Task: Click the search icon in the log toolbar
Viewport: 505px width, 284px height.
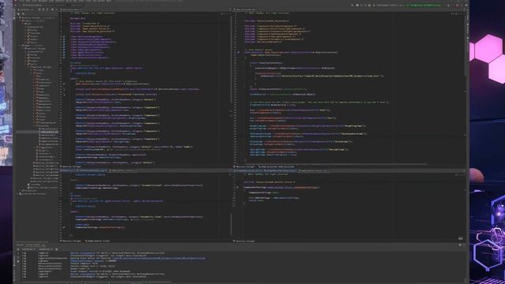Action: [x=57, y=249]
